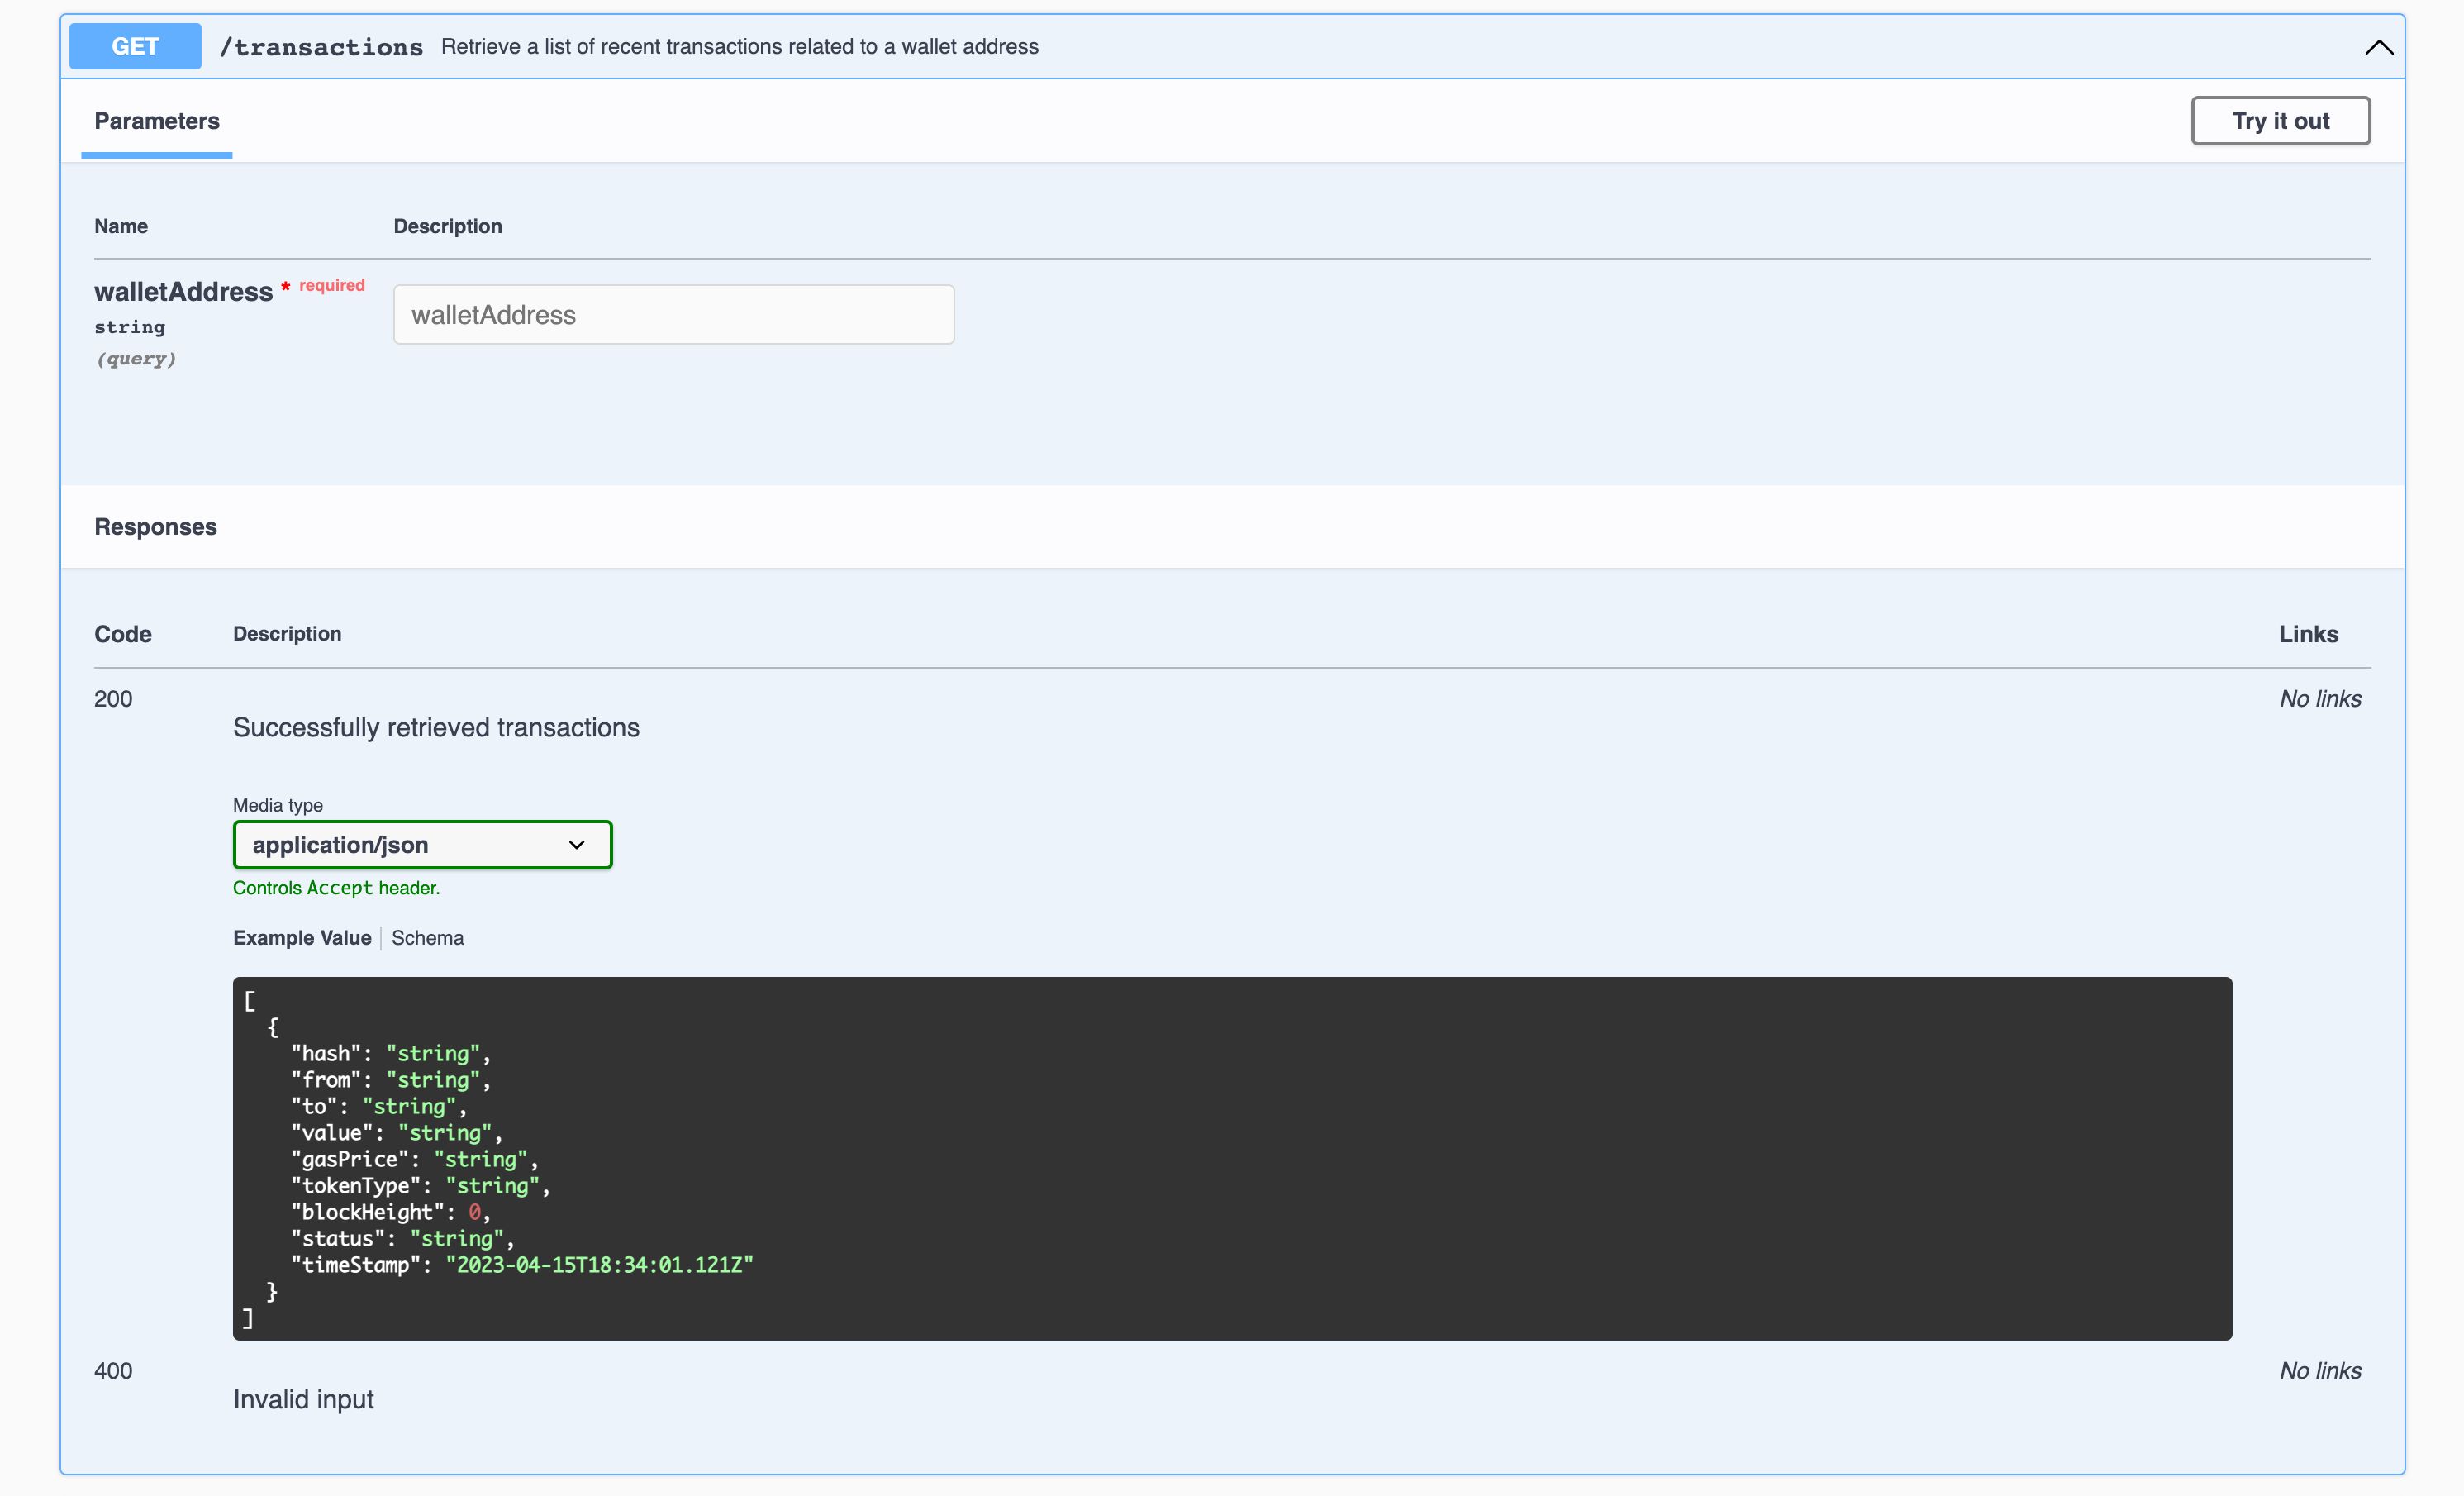The image size is (2464, 1496).
Task: Select the Parameters tab
Action: click(x=157, y=121)
